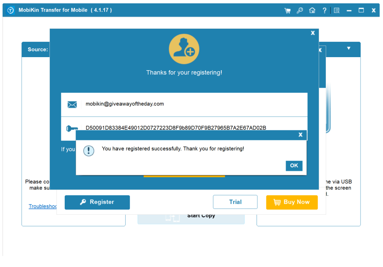The height and width of the screenshot is (267, 383).
Task: Open the Troubleshoot link
Action: coord(43,206)
